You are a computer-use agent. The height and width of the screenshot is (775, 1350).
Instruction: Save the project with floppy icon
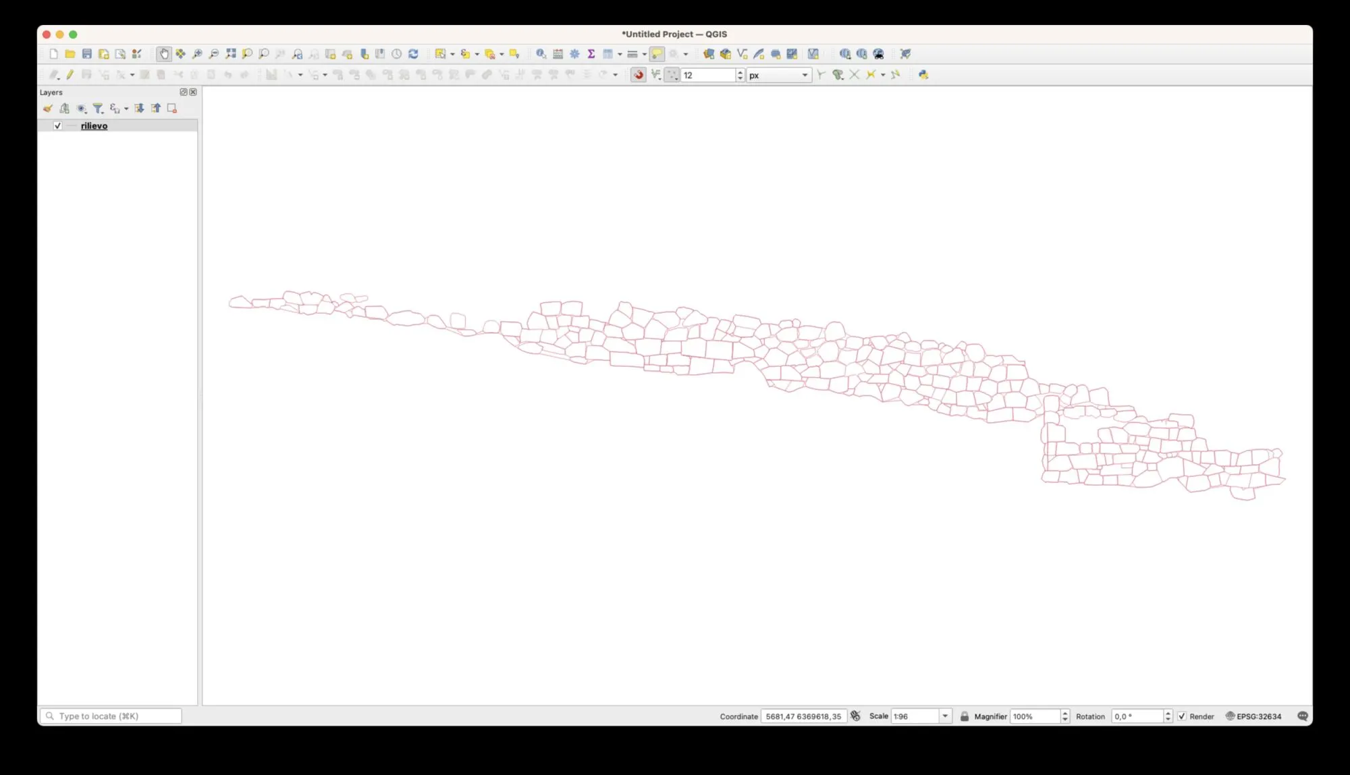pos(87,54)
